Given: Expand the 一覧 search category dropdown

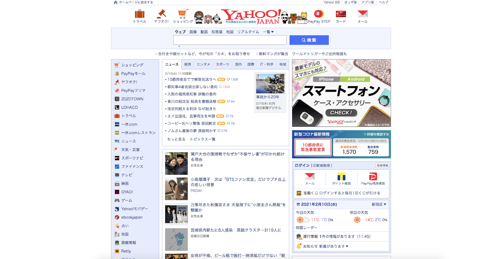Looking at the screenshot, I should pyautogui.click(x=268, y=32).
